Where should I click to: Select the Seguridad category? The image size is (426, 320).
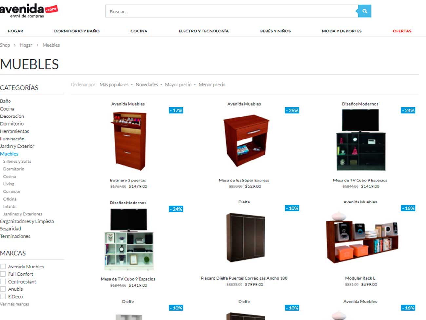(10, 229)
